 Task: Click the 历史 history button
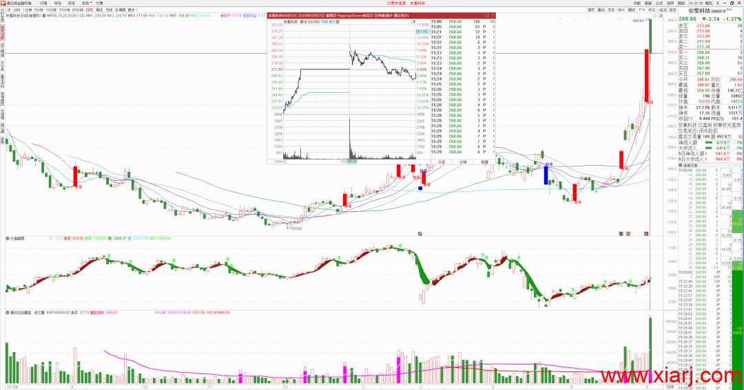[x=611, y=10]
